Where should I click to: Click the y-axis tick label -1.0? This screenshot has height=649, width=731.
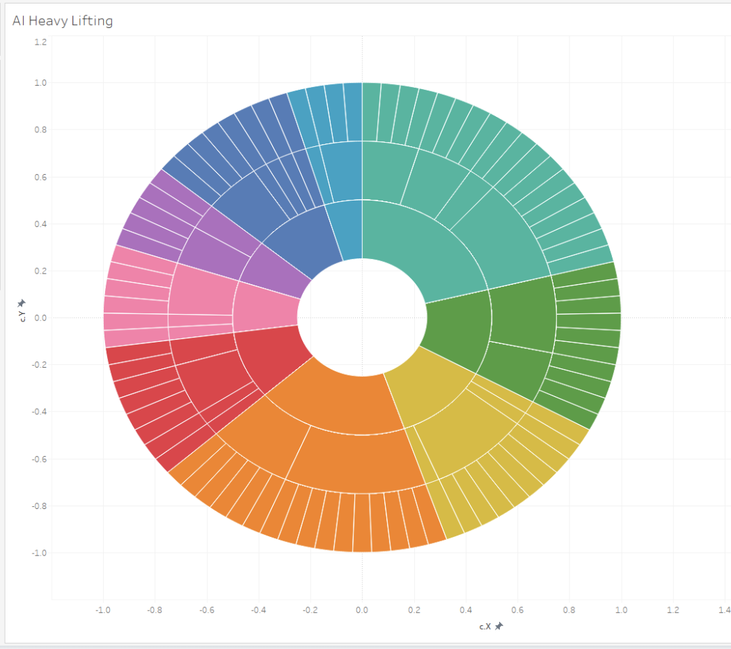point(39,553)
